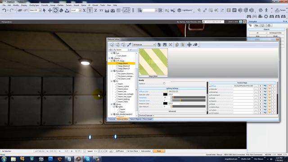Click the Siege_Beam striped material preview thumbnail
Screen dimensions: 288x162
pyautogui.click(x=153, y=62)
